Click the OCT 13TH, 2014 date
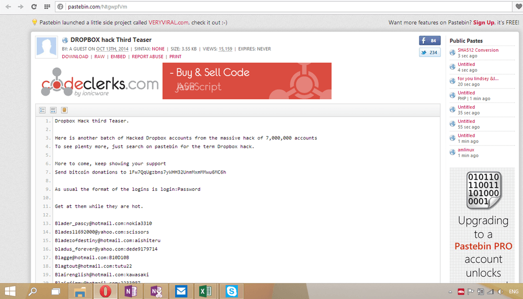Image resolution: width=523 pixels, height=299 pixels. 112,49
